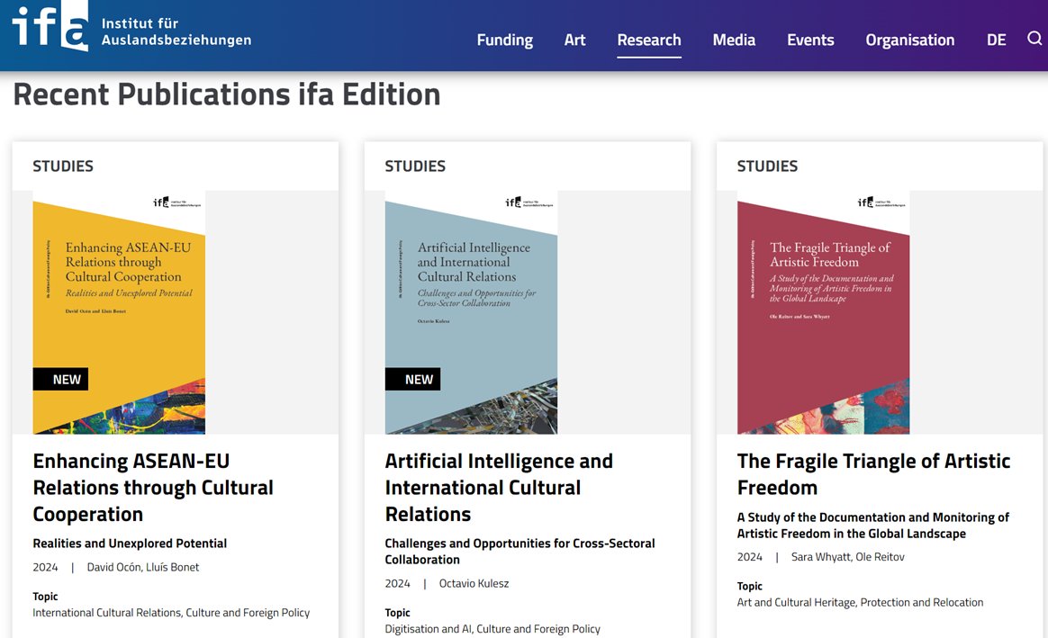
Task: Open the Art menu
Action: pyautogui.click(x=574, y=40)
